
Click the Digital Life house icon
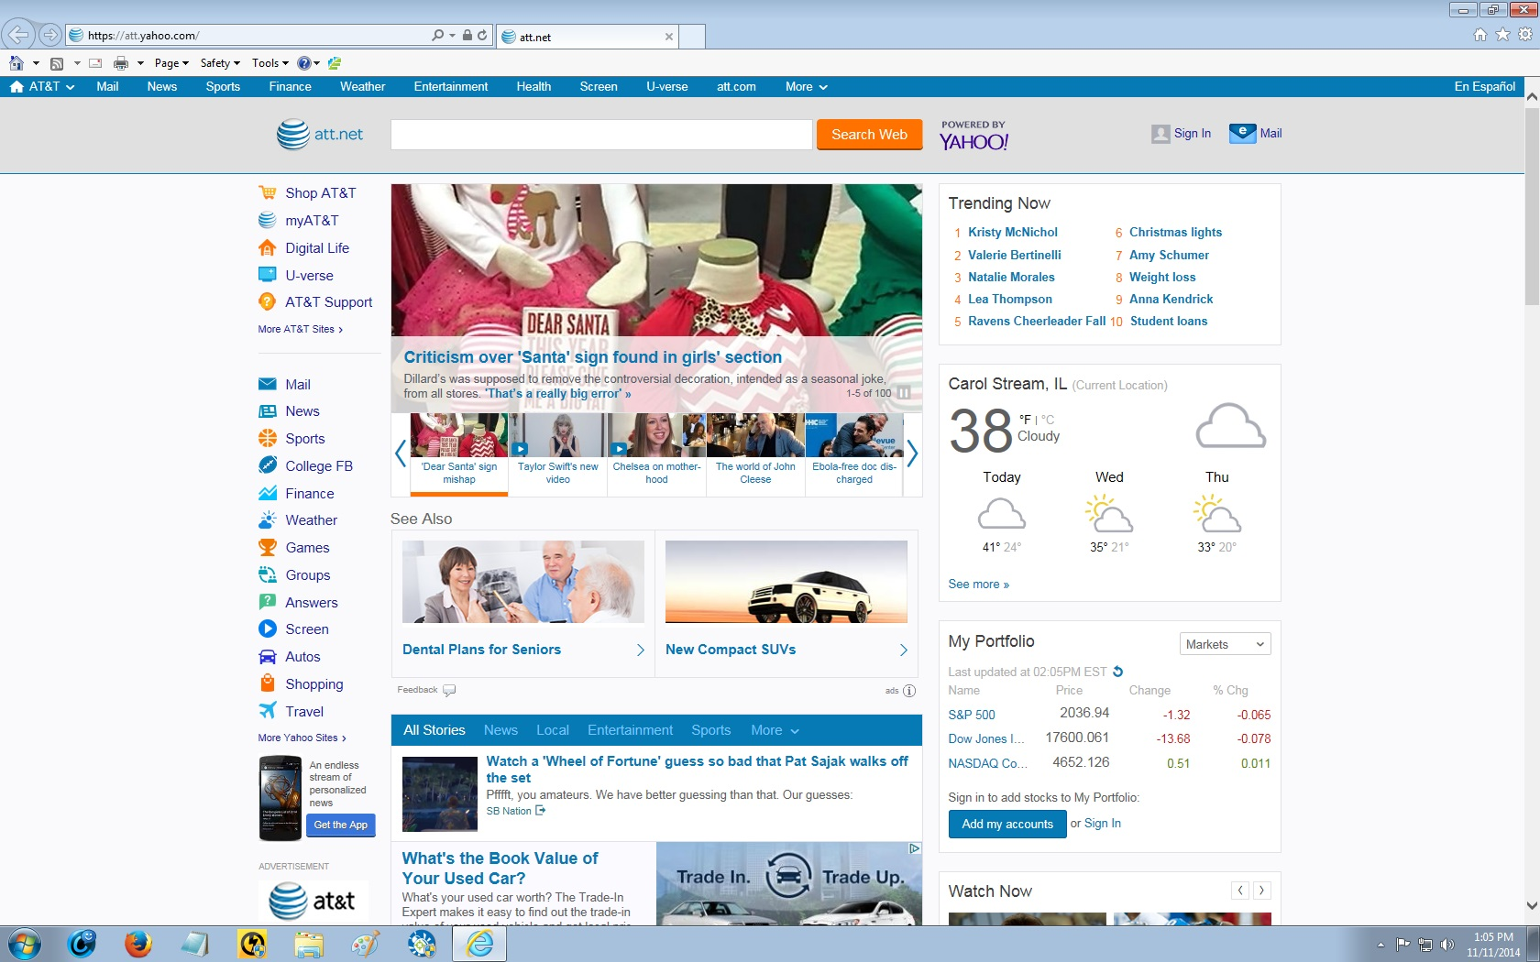(x=267, y=247)
